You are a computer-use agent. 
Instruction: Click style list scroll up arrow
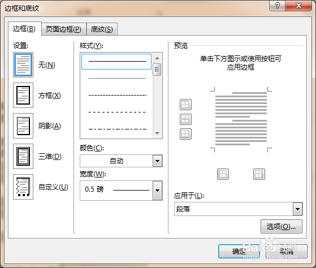tap(157, 58)
